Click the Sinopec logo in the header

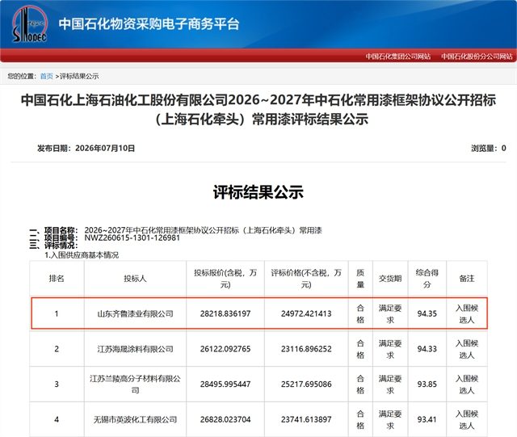30,25
